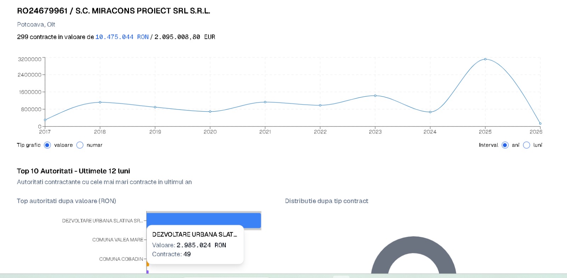Screen dimensions: 567x278
Task: Select the 2023 data point on line
Action: tap(375, 96)
